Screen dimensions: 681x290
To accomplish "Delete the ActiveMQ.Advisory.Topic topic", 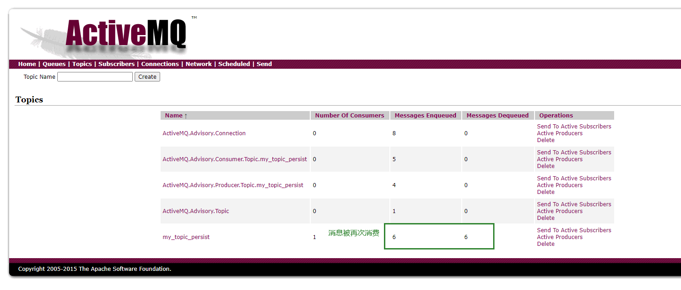I will pyautogui.click(x=545, y=218).
